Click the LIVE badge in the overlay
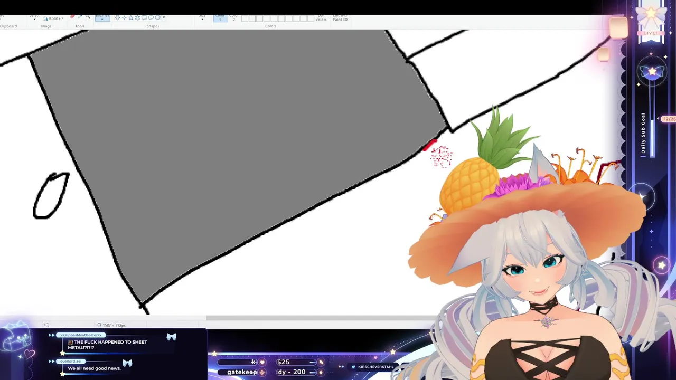 point(651,33)
